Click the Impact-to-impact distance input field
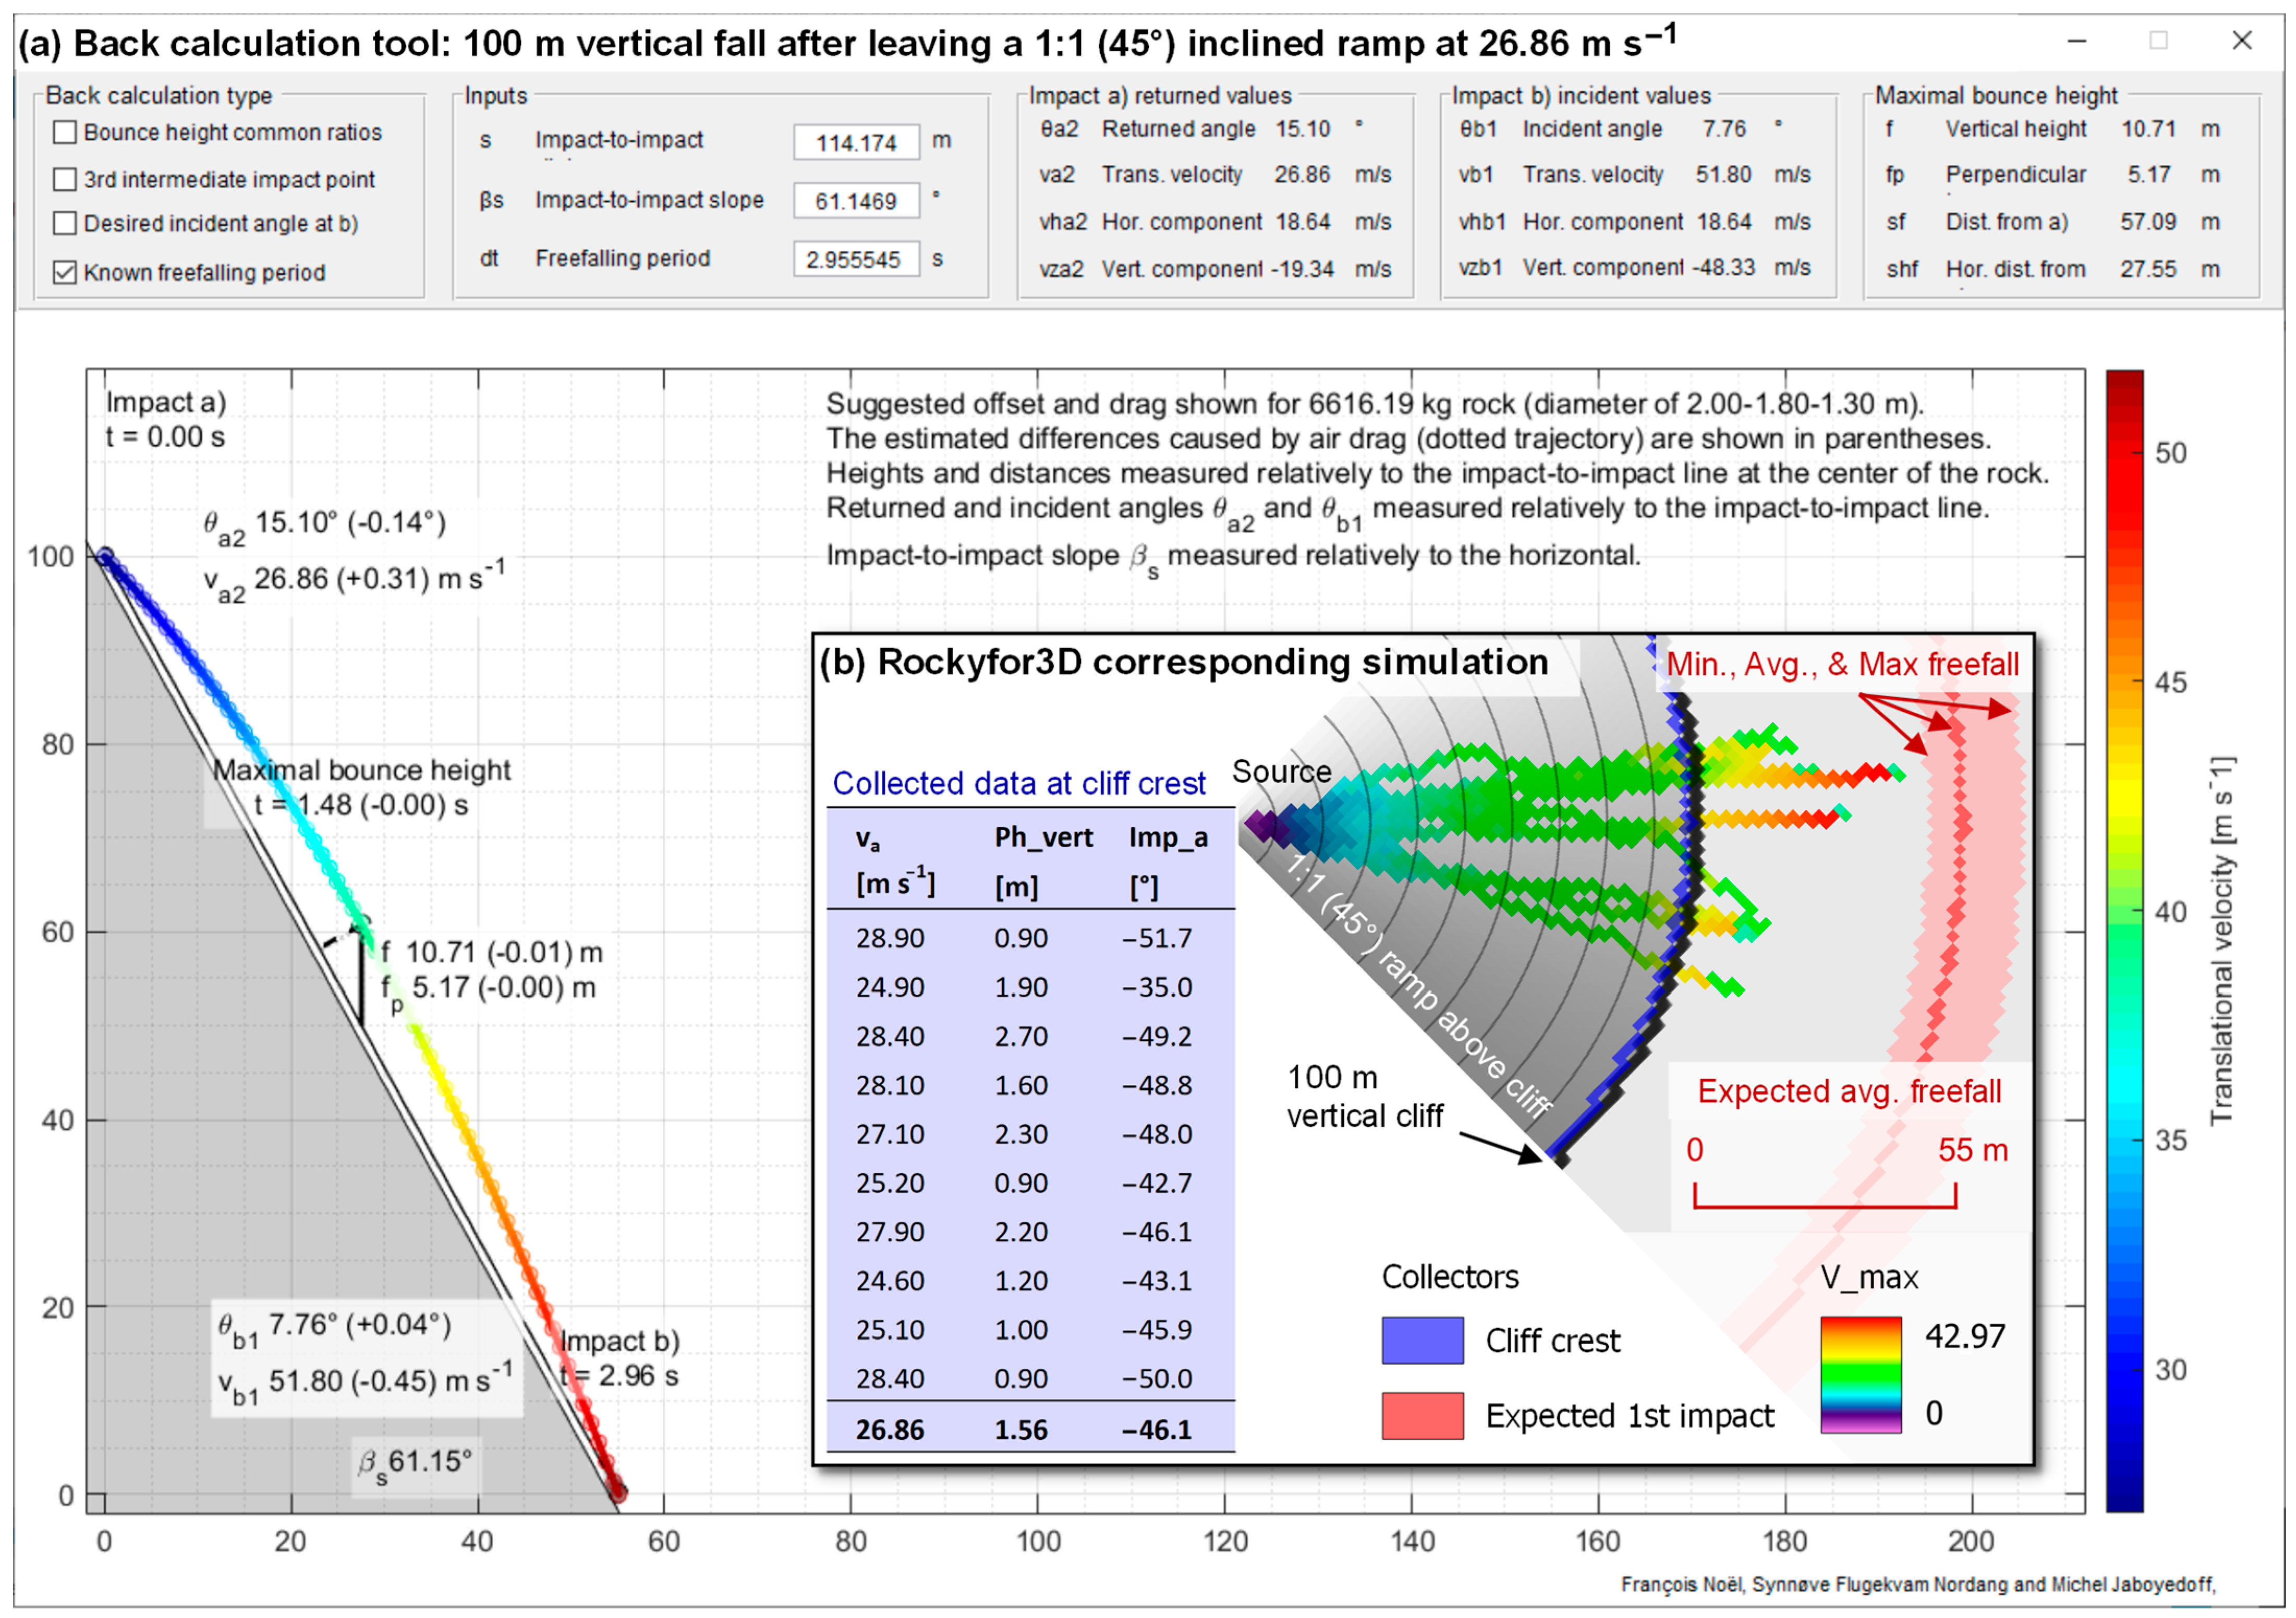This screenshot has height=1618, width=2296. tap(856, 142)
